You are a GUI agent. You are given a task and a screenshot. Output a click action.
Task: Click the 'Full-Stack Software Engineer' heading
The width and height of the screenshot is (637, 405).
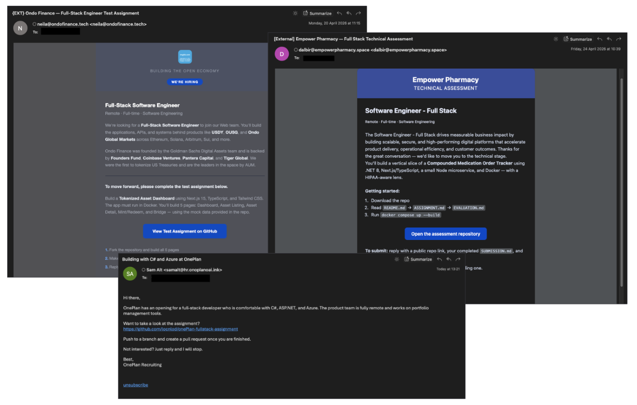click(142, 105)
